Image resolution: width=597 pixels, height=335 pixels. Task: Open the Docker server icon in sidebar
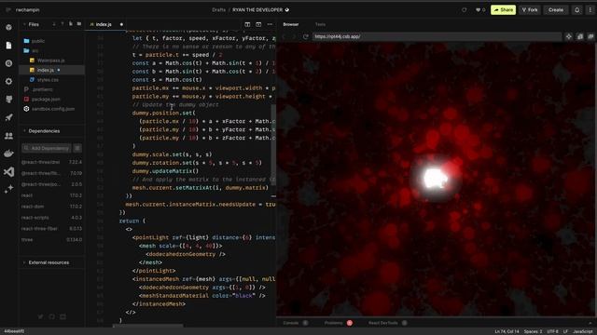[8, 154]
